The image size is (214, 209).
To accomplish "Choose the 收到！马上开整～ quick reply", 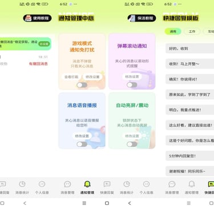I will point(190,64).
